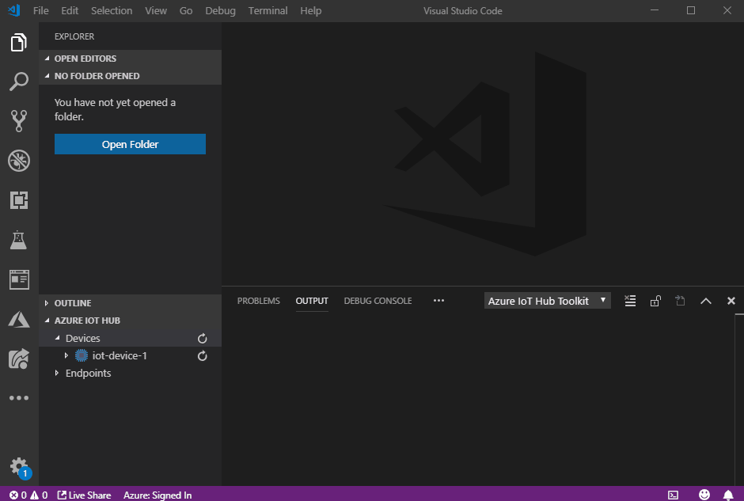Expand the Endpoints node
The width and height of the screenshot is (744, 501).
pos(55,373)
